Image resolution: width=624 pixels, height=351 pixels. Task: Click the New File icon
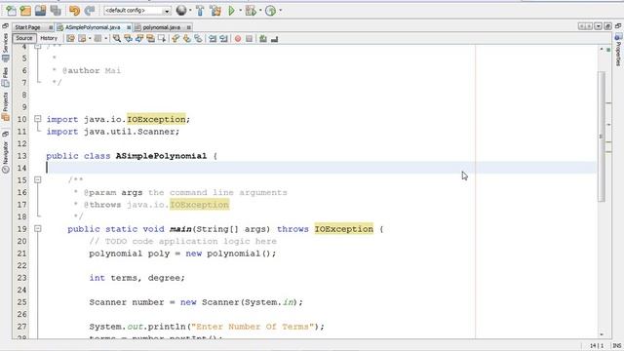(x=11, y=11)
